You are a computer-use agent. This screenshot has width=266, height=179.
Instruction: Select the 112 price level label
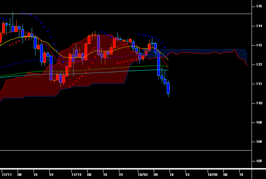click(x=259, y=65)
